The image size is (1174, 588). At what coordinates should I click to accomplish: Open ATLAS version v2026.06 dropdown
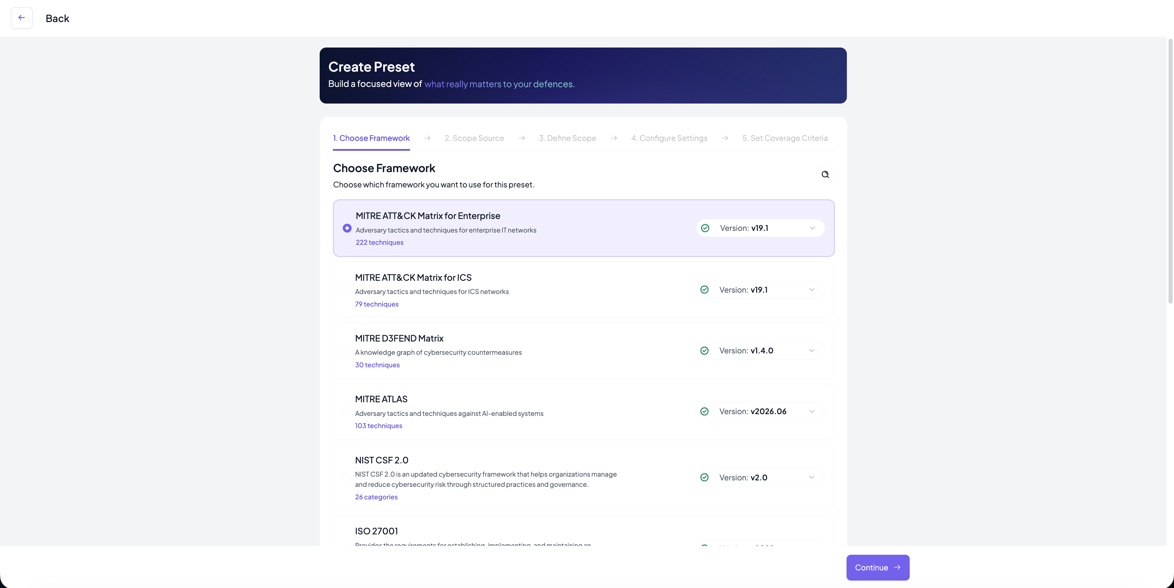pos(760,411)
